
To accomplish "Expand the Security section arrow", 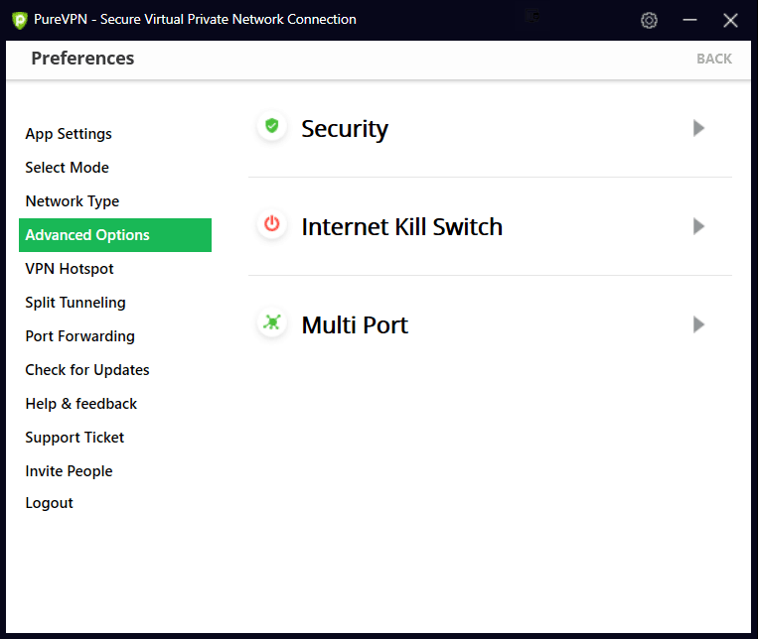I will coord(698,128).
